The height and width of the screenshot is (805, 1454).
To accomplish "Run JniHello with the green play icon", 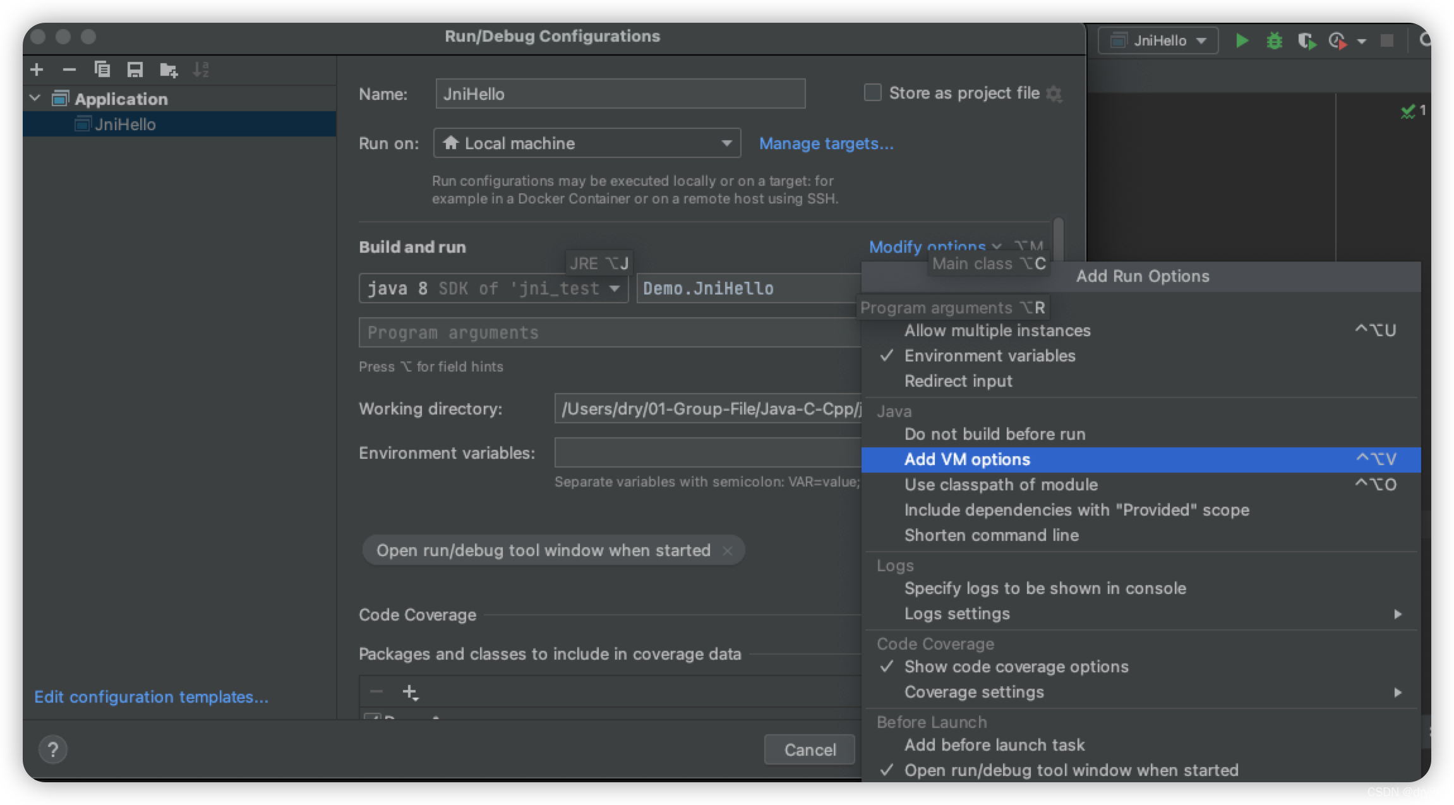I will pyautogui.click(x=1242, y=41).
